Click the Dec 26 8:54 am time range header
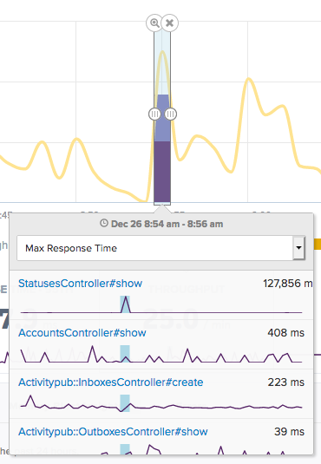 coord(167,224)
